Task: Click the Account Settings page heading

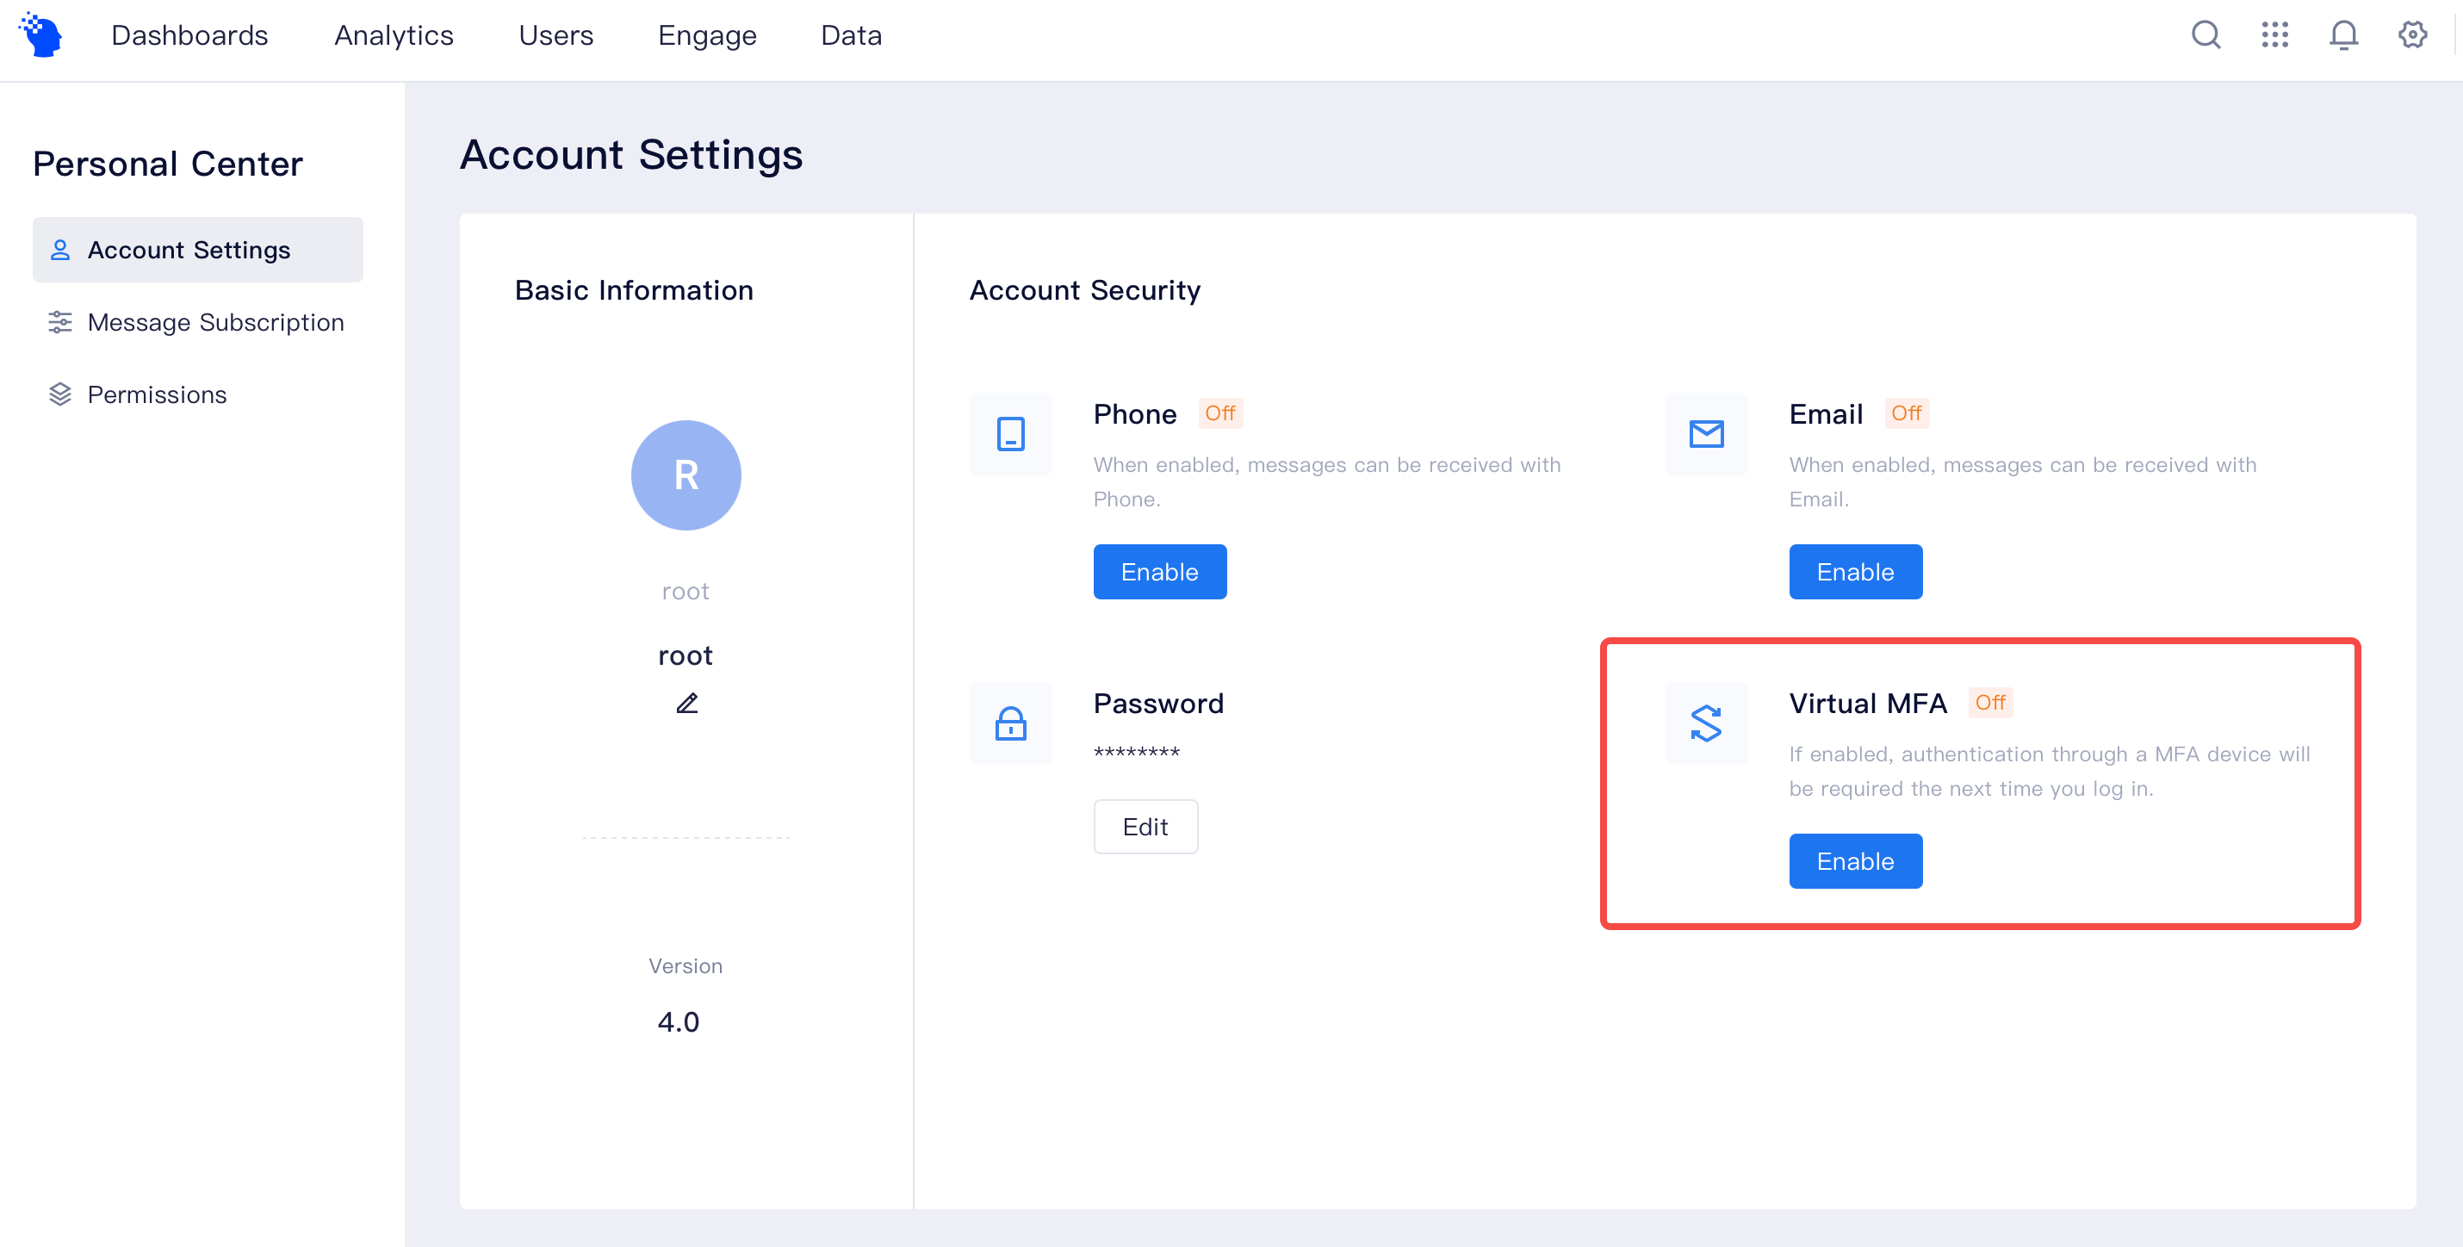Action: point(632,155)
